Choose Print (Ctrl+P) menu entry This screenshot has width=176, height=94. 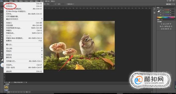coord(23,65)
